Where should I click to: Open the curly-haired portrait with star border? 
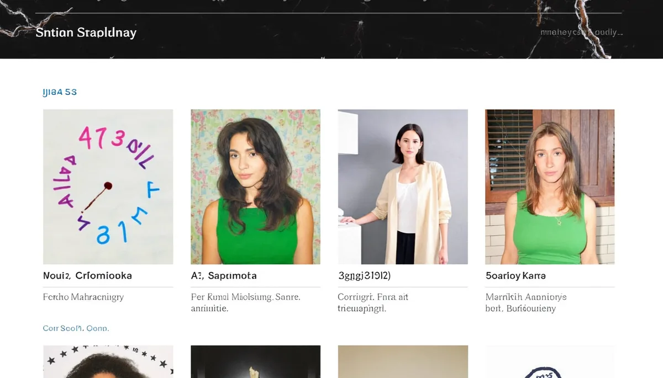click(x=108, y=361)
